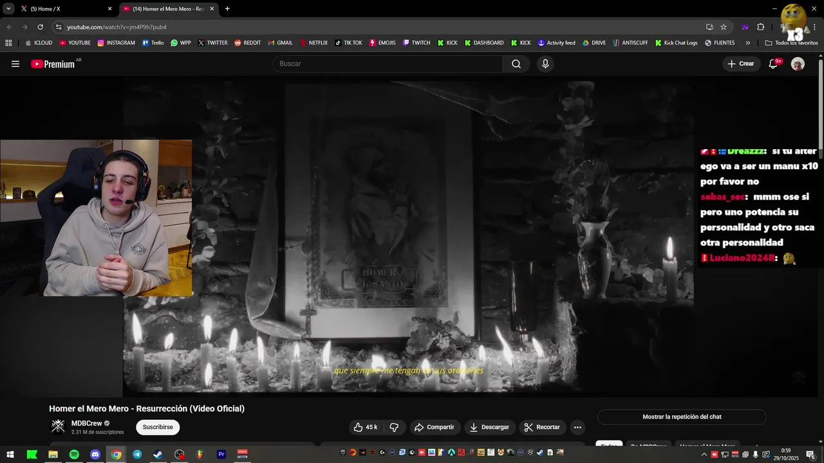
Task: Click the Chrome address bar URL
Action: click(x=117, y=27)
